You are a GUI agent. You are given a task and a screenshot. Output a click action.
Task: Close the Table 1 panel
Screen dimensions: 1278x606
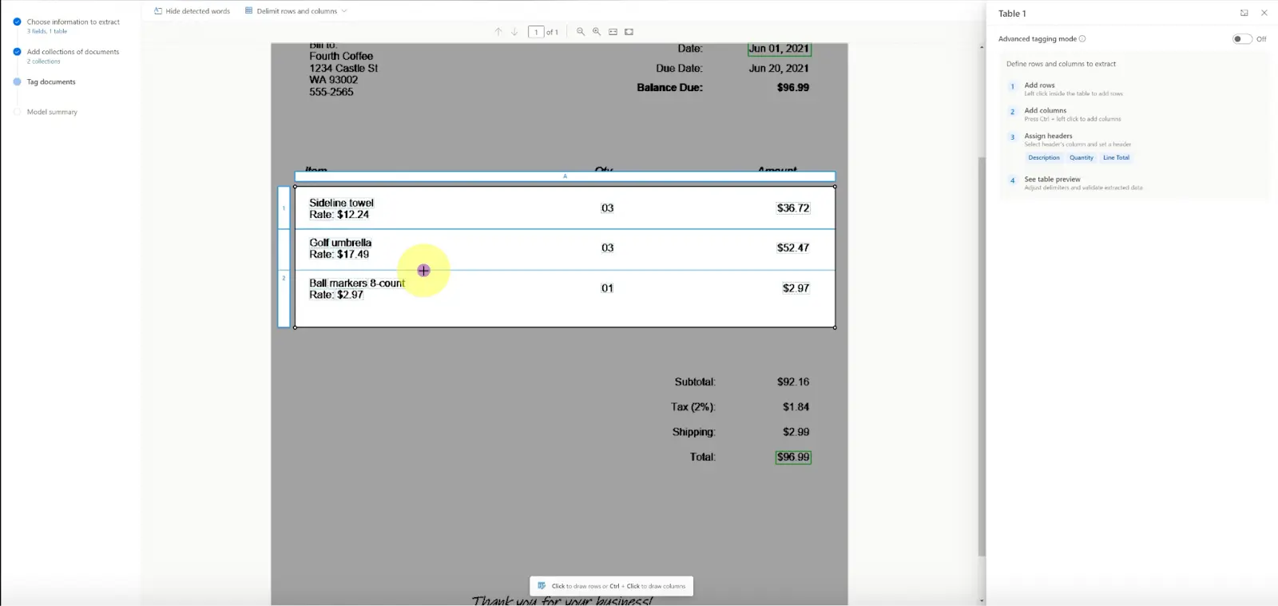(x=1264, y=14)
